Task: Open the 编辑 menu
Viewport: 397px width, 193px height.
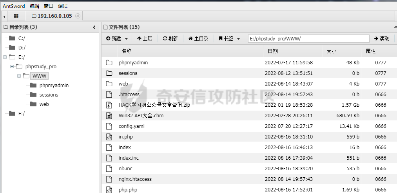Action: coord(34,6)
